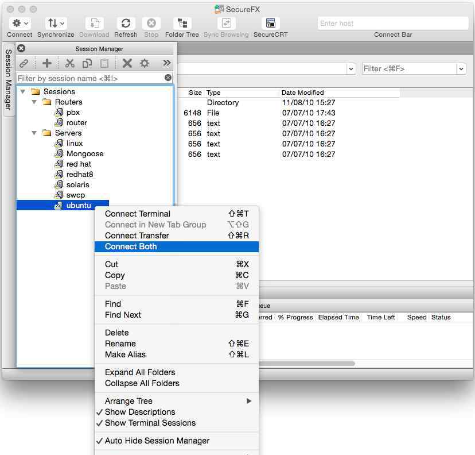The height and width of the screenshot is (455, 475).
Task: Close the Session Manager panel
Action: pyautogui.click(x=21, y=48)
